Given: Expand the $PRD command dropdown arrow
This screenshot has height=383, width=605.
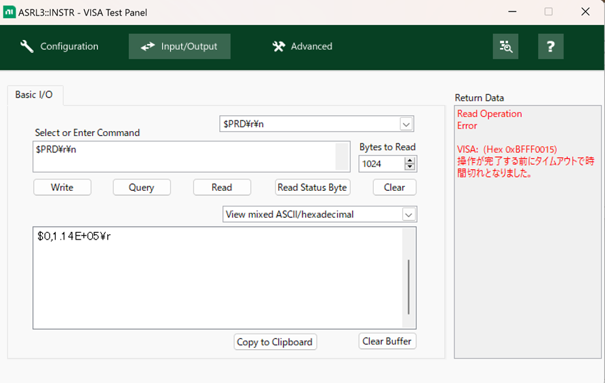Looking at the screenshot, I should 406,124.
